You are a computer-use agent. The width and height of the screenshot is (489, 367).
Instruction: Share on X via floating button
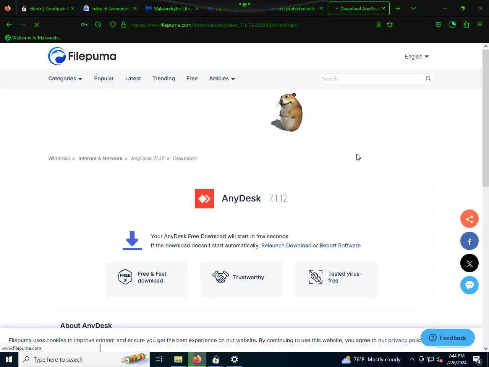[470, 263]
